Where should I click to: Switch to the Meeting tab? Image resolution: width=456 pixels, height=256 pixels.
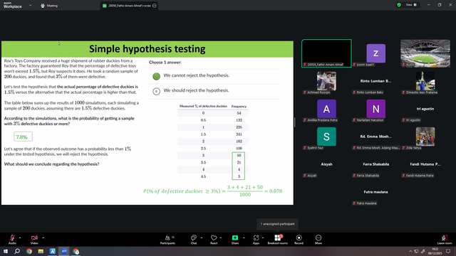point(49,6)
